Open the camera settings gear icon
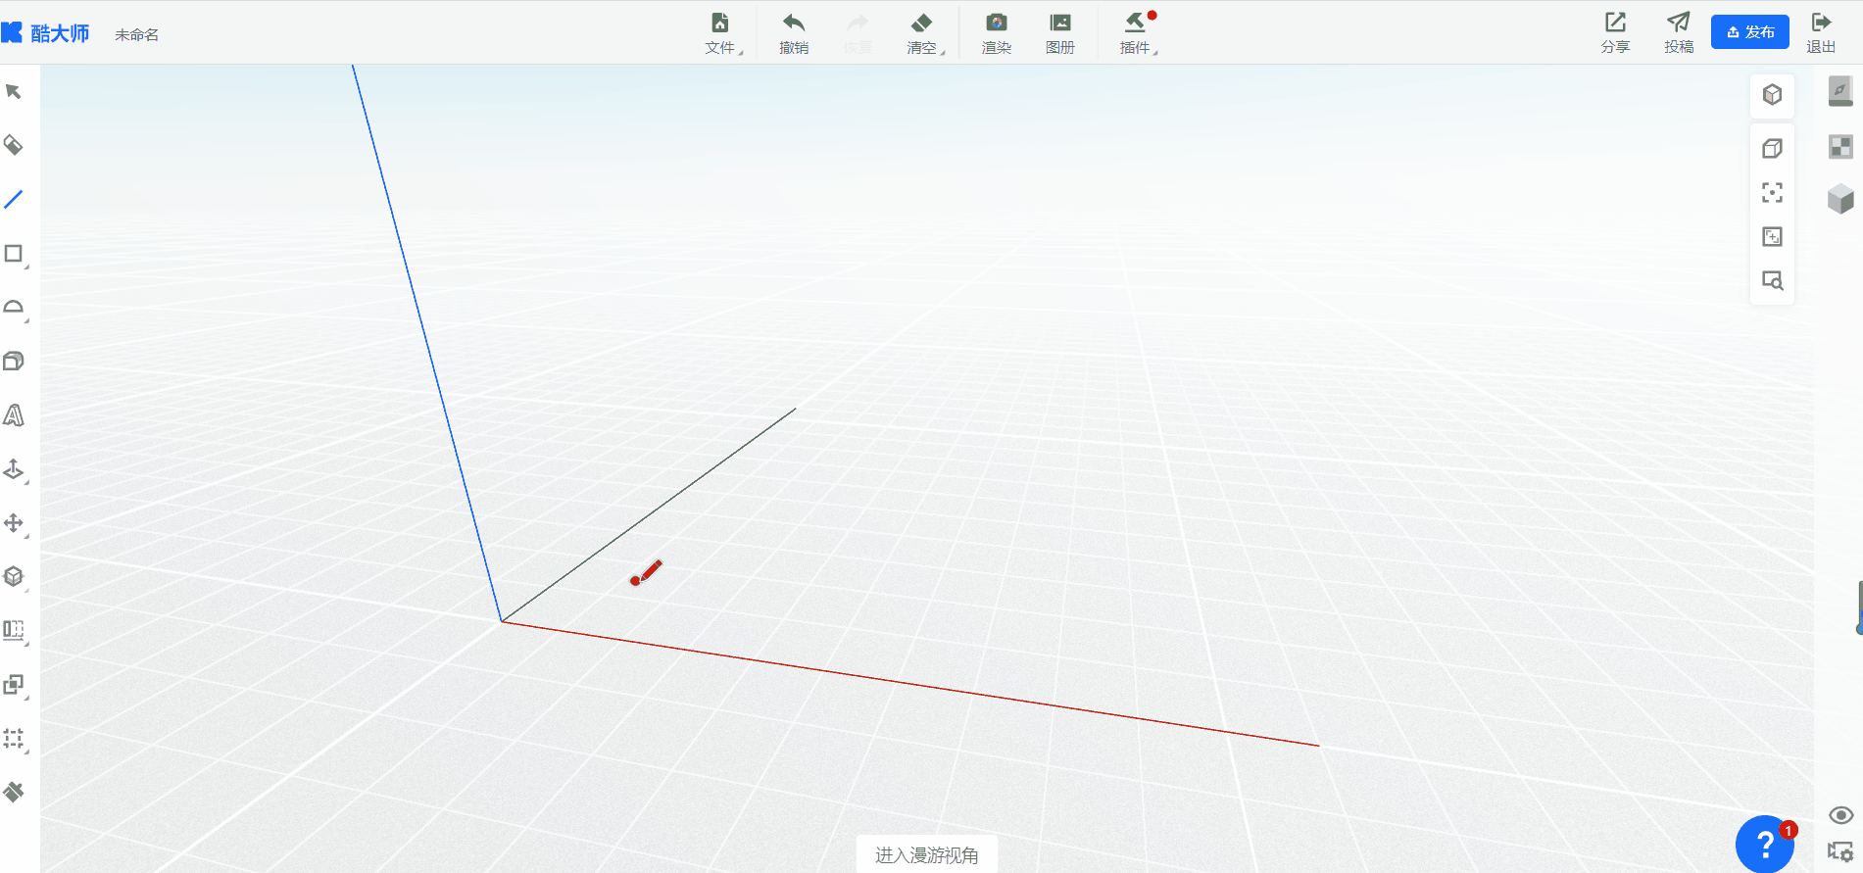The height and width of the screenshot is (873, 1863). pyautogui.click(x=1840, y=852)
